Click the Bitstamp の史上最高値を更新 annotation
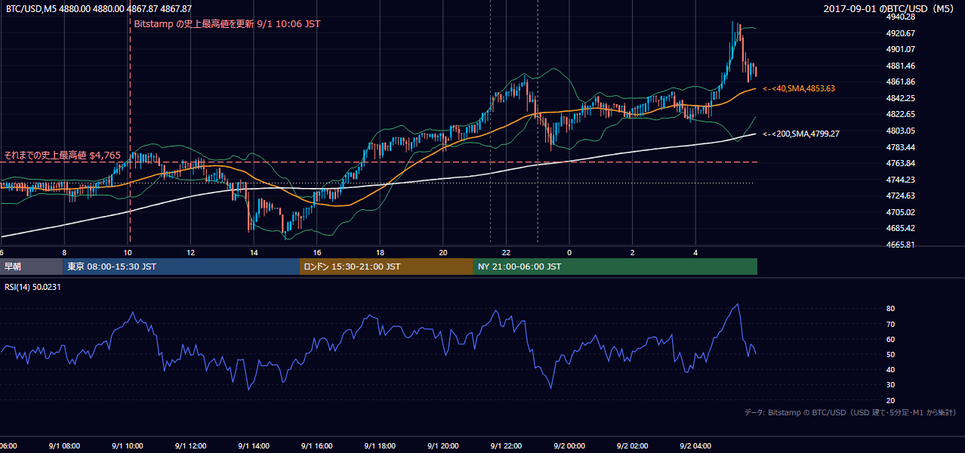The width and height of the screenshot is (965, 453). pyautogui.click(x=227, y=24)
